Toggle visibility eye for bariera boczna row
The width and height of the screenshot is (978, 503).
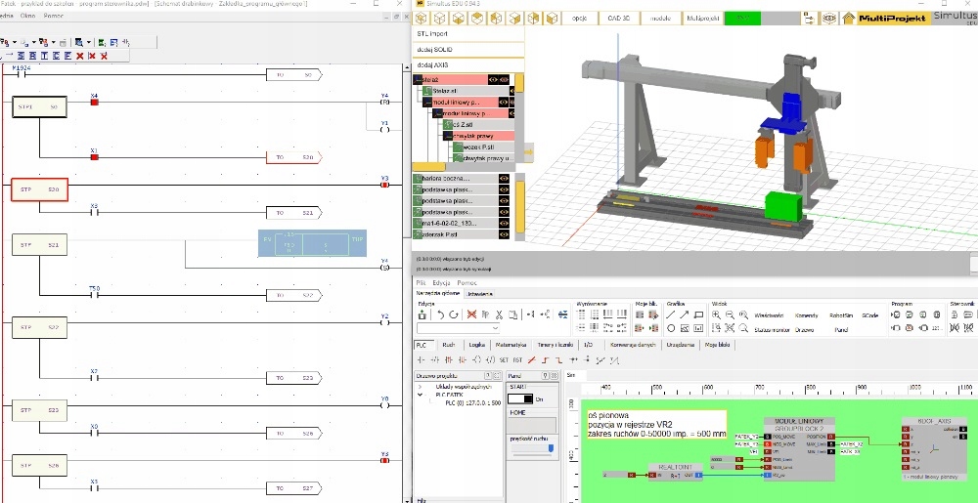tap(504, 179)
